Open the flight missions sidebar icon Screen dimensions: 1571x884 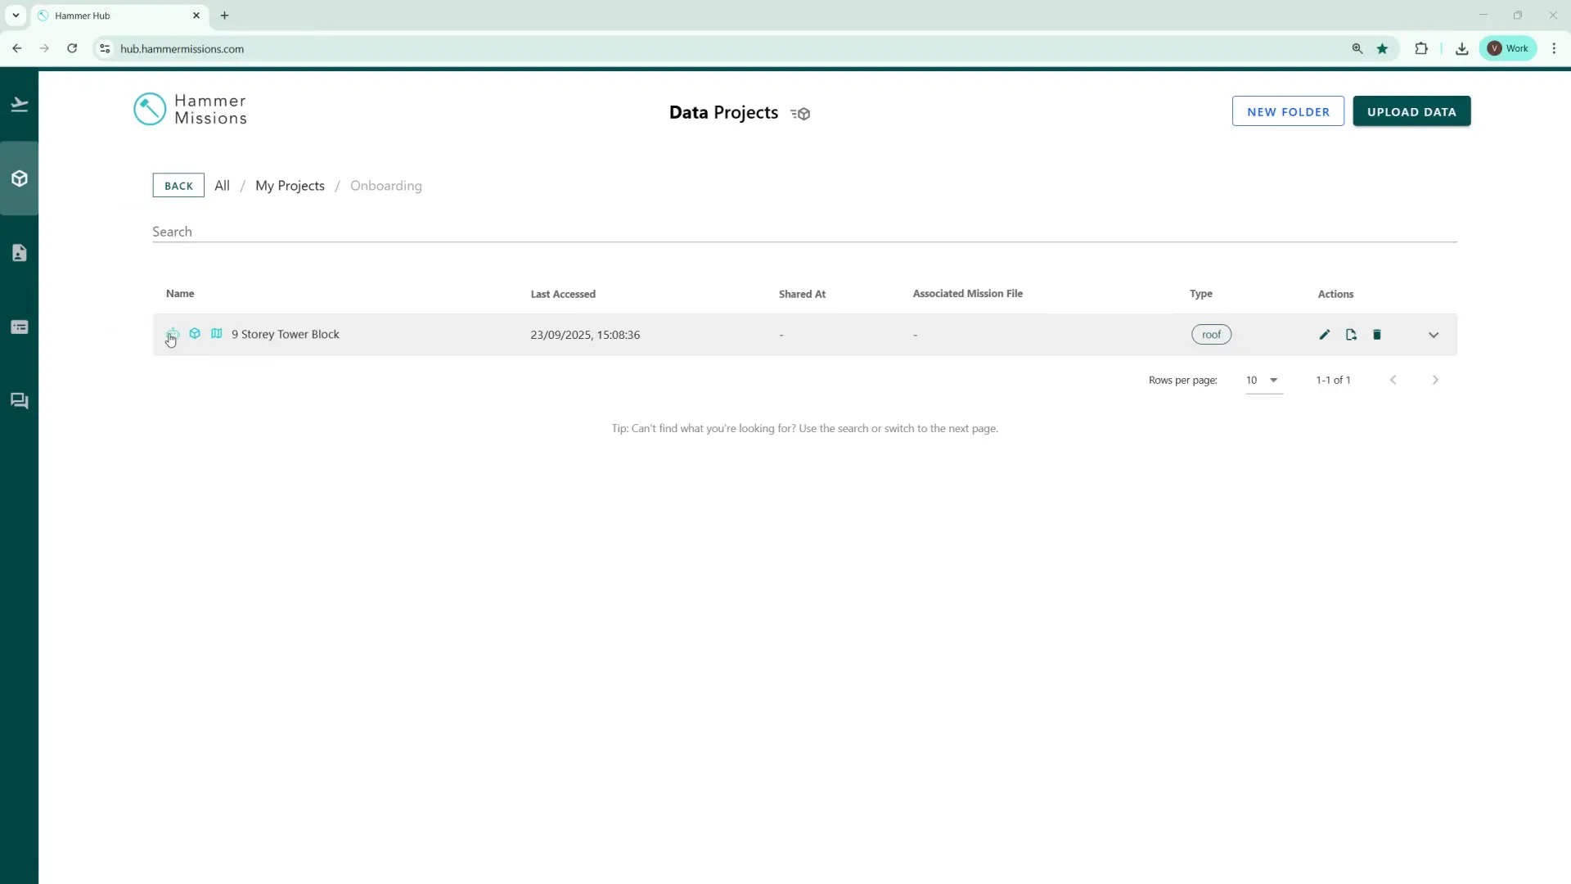[x=20, y=105]
